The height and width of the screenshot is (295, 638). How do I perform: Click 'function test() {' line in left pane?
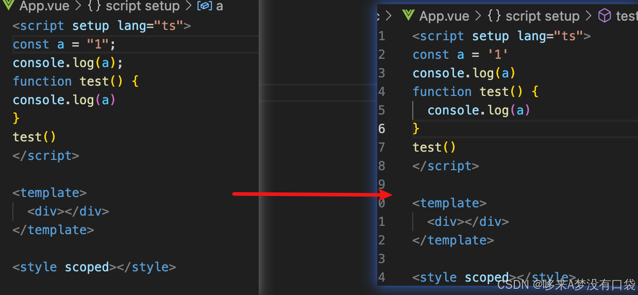76,81
